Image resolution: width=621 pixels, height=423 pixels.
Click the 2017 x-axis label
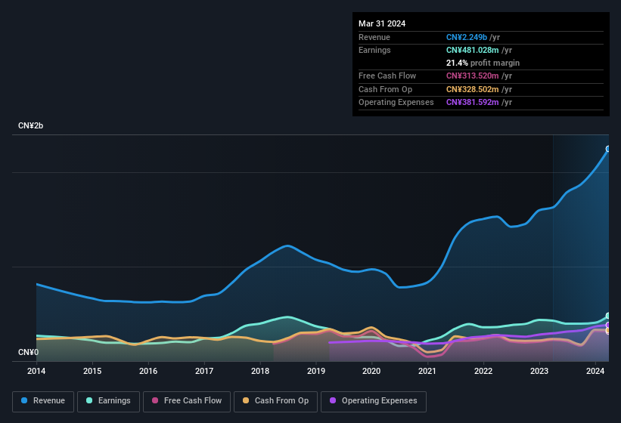click(204, 371)
